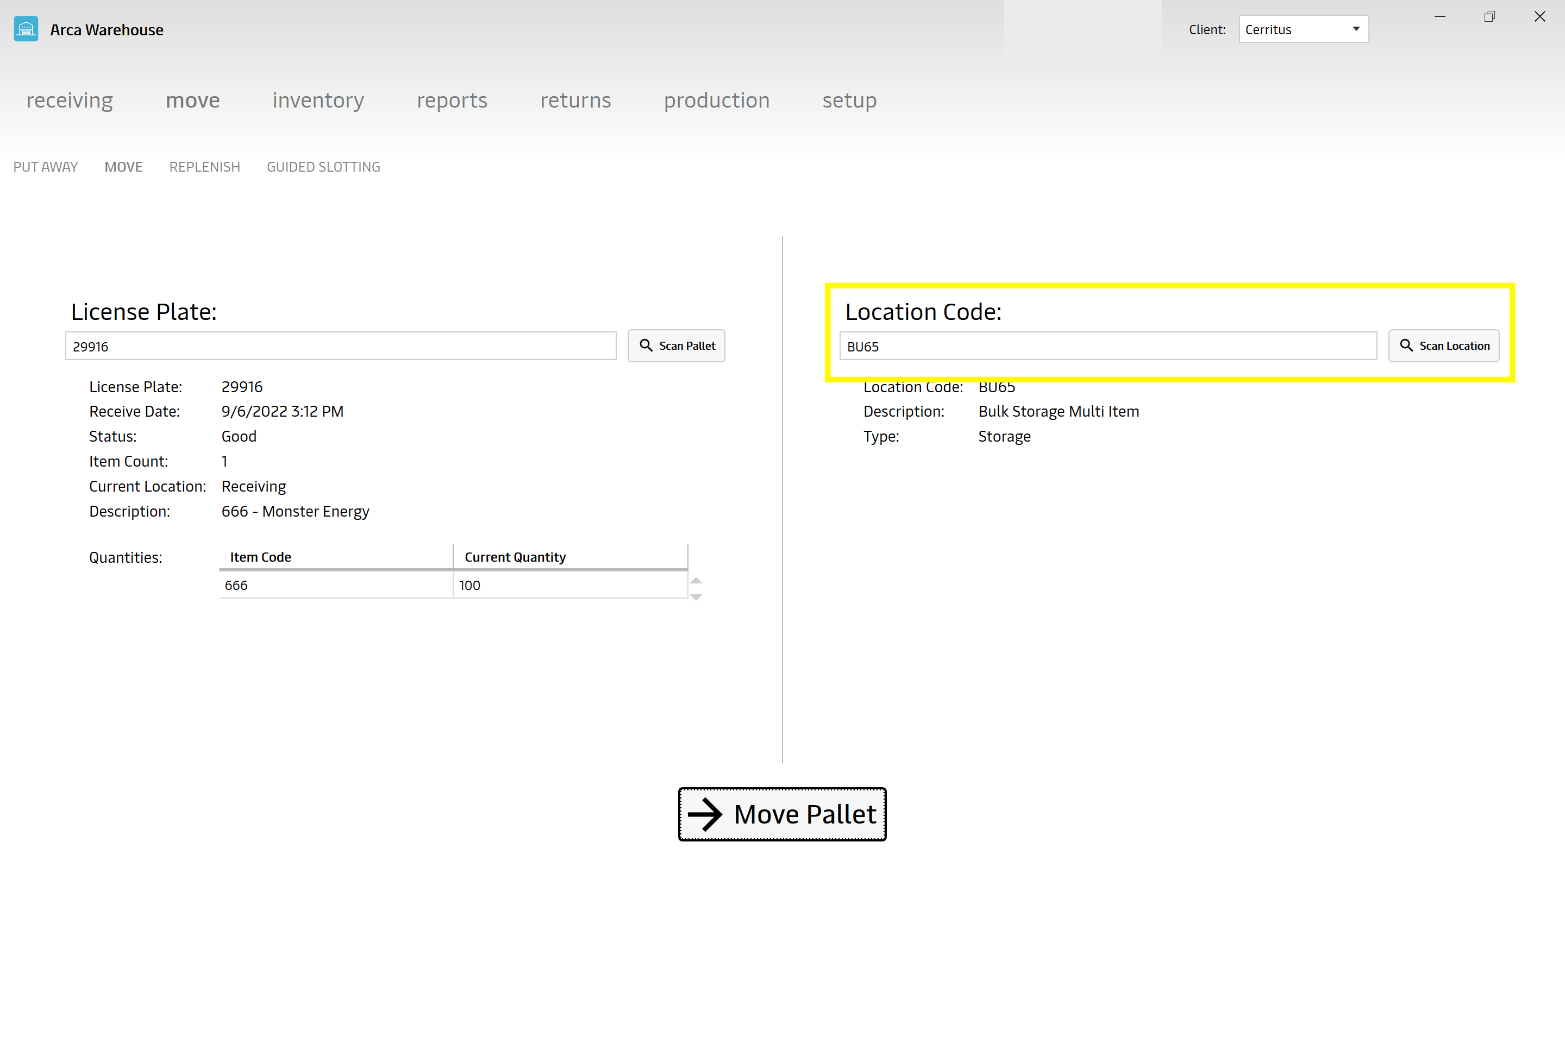The image size is (1565, 1043).
Task: Click the Move Pallet button
Action: click(x=782, y=814)
